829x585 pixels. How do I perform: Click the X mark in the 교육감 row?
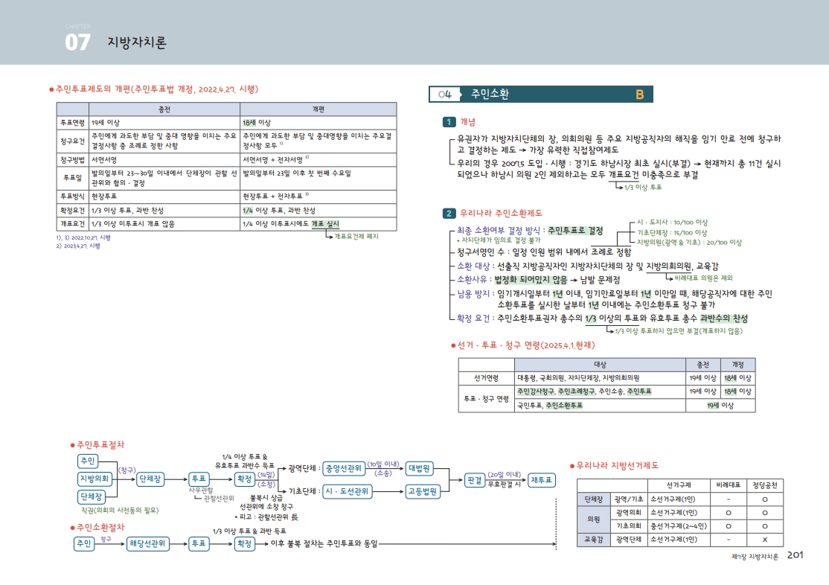764,539
